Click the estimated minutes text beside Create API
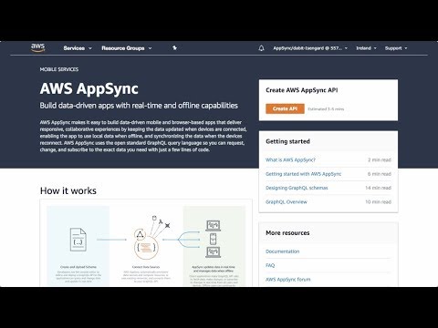The height and width of the screenshot is (328, 438). click(326, 108)
